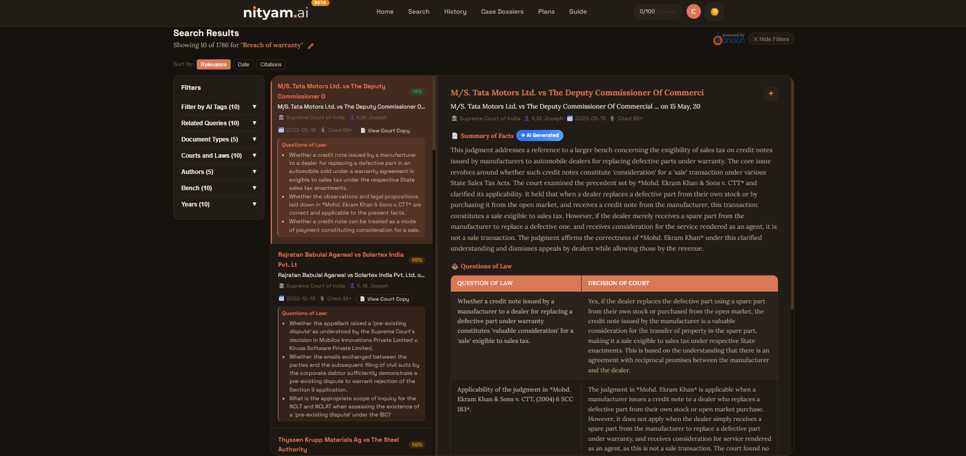View Court Copy for Rajratan case
This screenshot has width=966, height=456.
click(385, 299)
